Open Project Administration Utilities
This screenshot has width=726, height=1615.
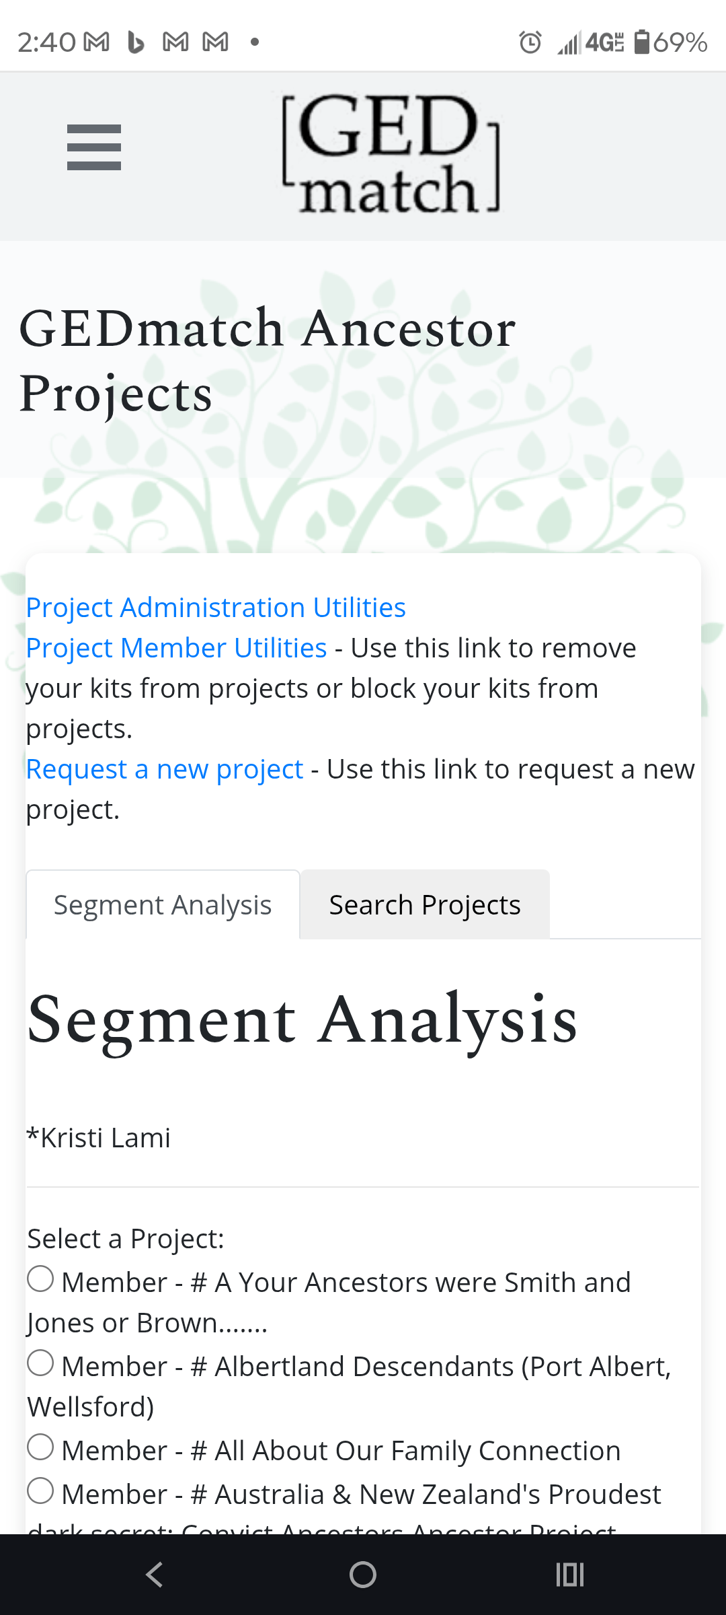click(215, 607)
